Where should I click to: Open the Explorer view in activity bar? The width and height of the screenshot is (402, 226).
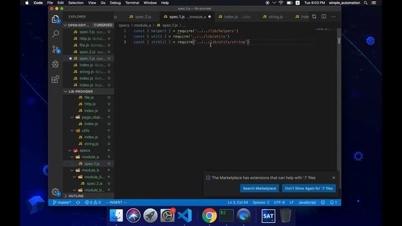click(x=55, y=19)
